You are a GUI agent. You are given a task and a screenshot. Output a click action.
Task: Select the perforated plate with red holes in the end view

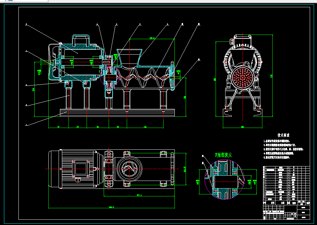pyautogui.click(x=243, y=77)
